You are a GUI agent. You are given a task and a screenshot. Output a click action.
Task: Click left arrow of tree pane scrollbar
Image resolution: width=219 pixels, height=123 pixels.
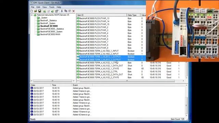[x=31, y=81]
